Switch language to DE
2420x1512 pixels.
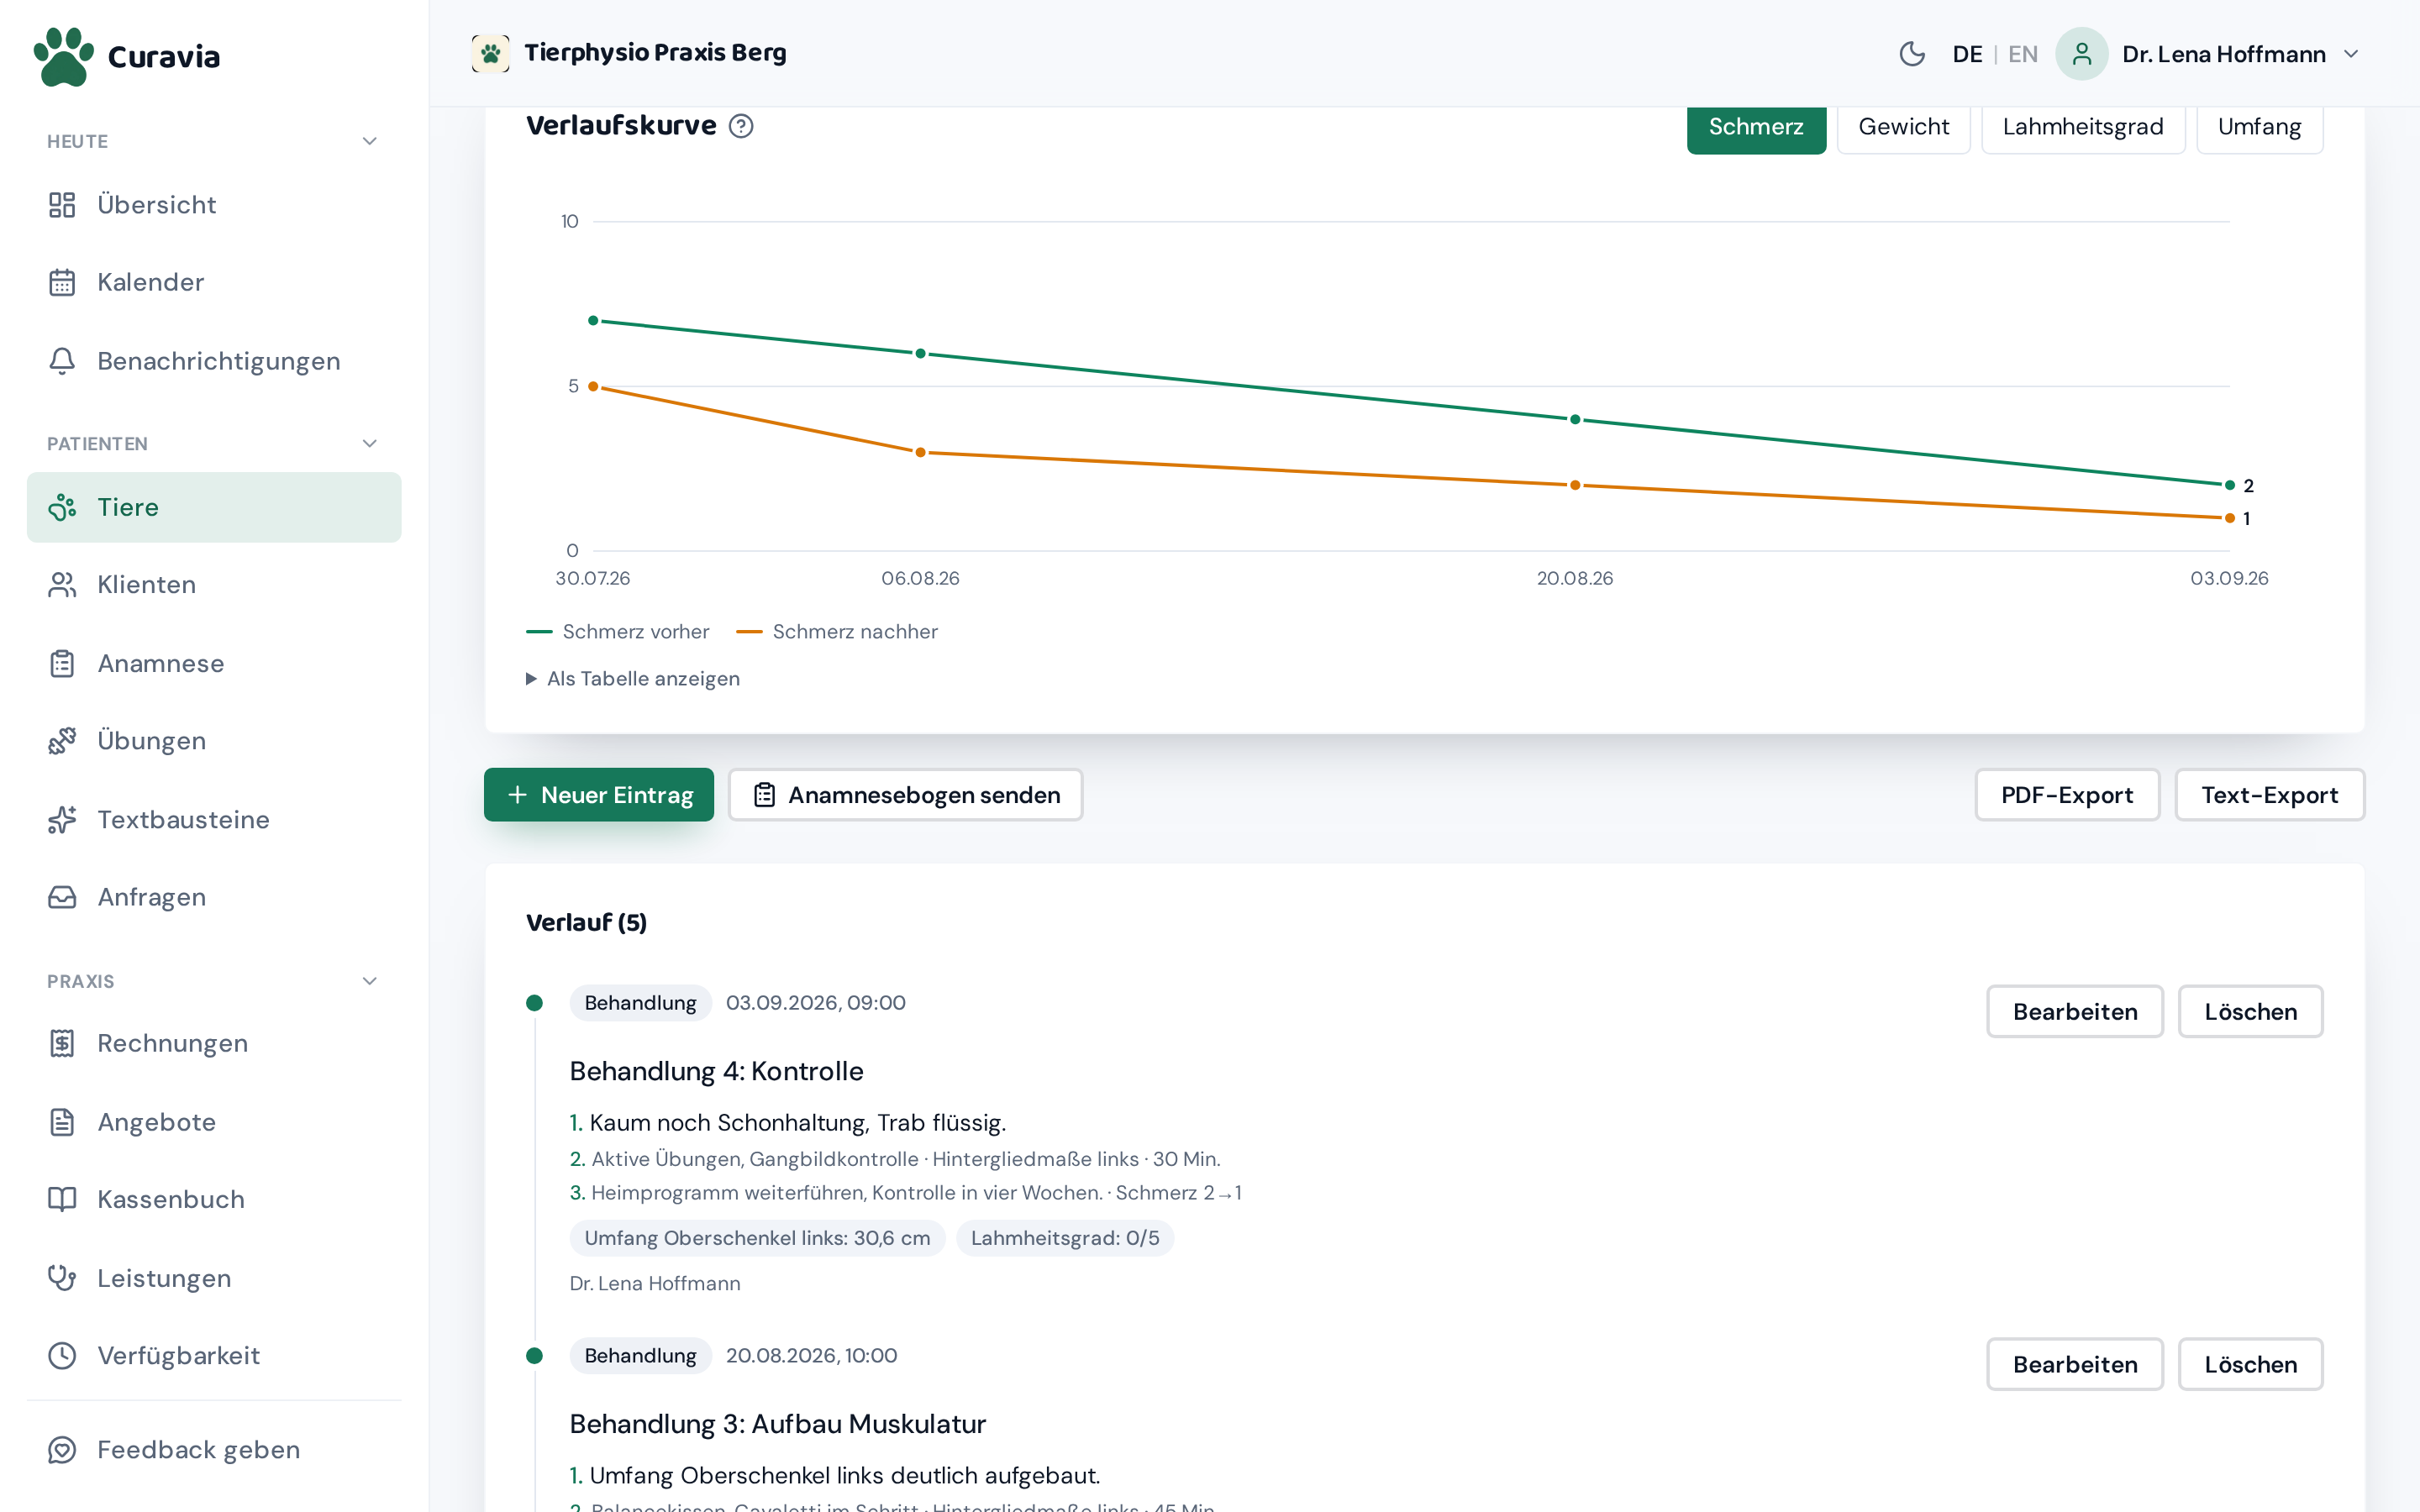1967,54
